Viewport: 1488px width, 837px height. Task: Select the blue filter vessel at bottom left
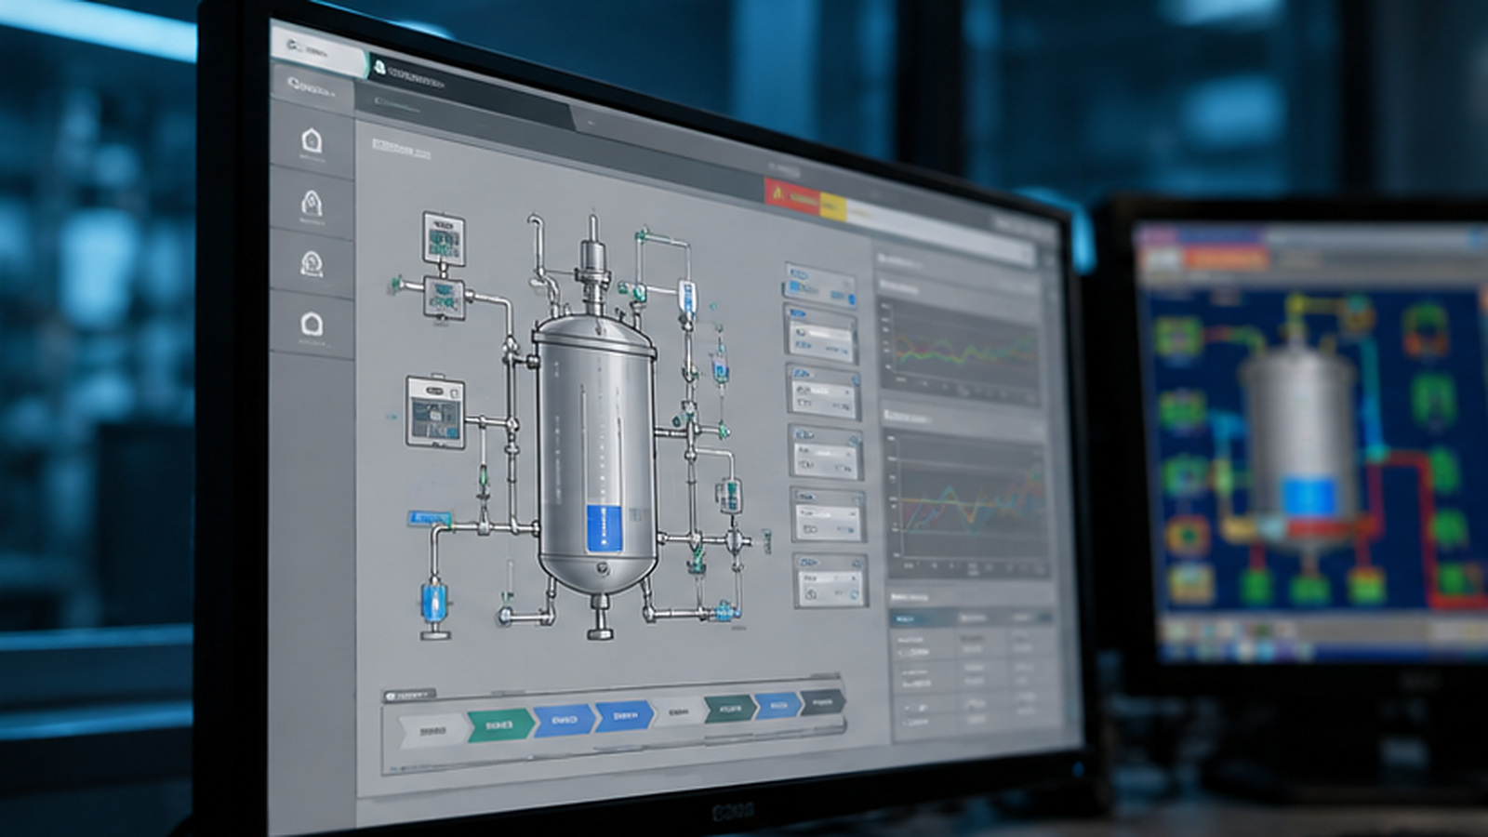[434, 601]
